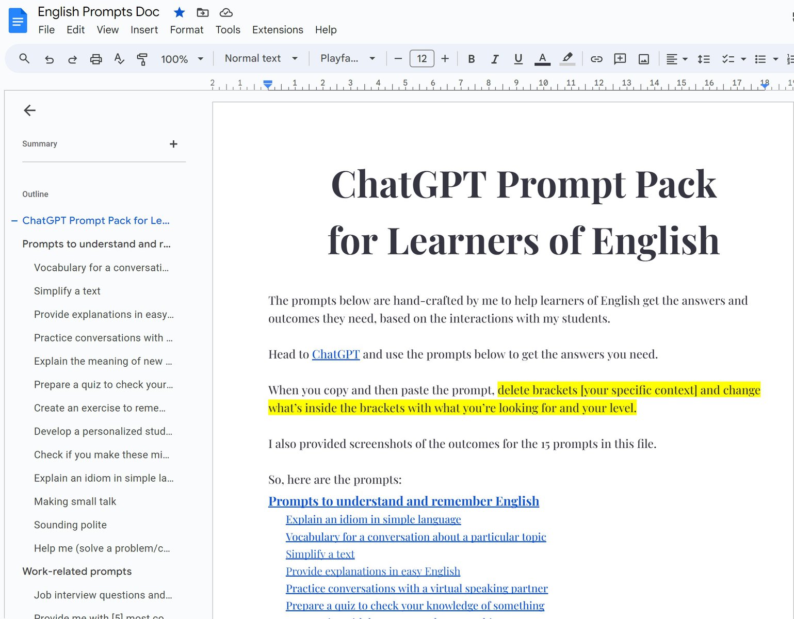Go to 'Sounding polite' outline entry
Viewport: 794px width, 619px height.
coord(70,525)
